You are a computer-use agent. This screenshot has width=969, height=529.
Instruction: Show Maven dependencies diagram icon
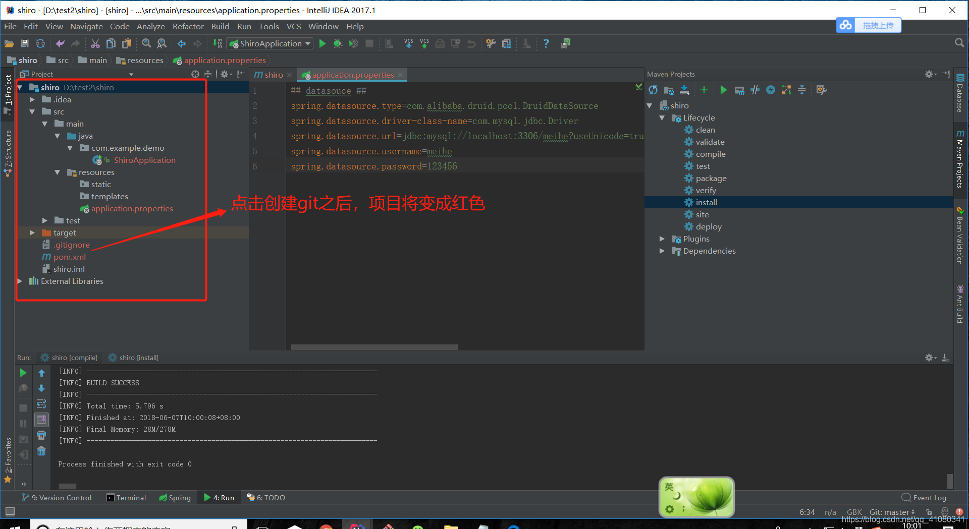pyautogui.click(x=786, y=90)
